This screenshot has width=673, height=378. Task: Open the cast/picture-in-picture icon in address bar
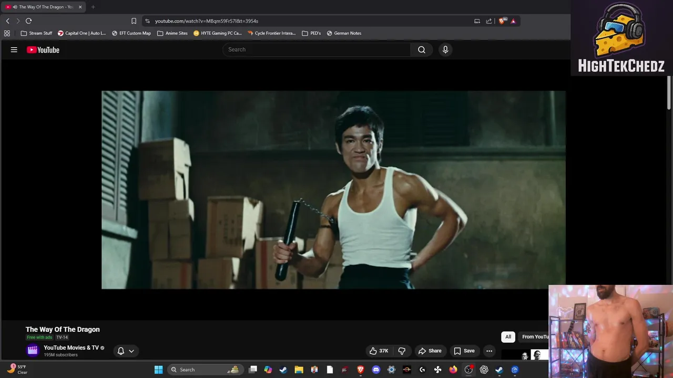point(477,21)
